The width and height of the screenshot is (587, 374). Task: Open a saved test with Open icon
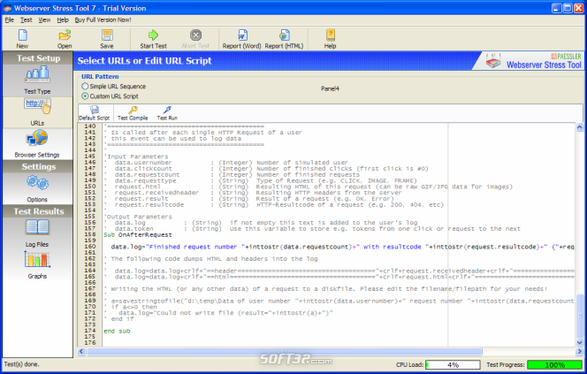tap(65, 35)
